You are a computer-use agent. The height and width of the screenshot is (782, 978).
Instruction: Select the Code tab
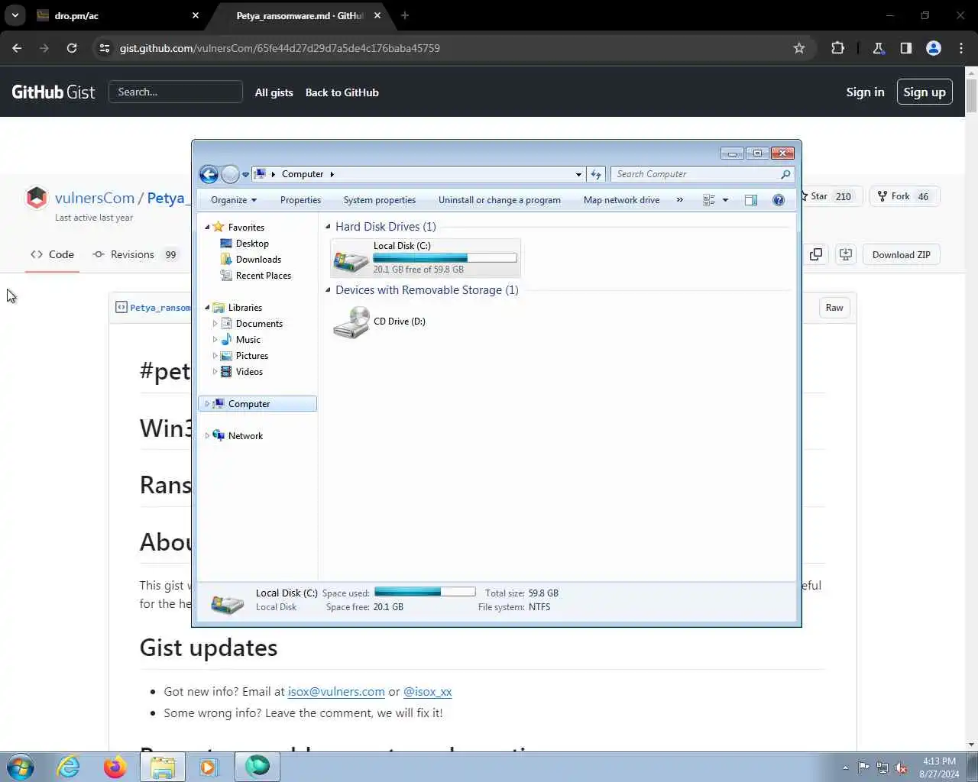point(52,254)
